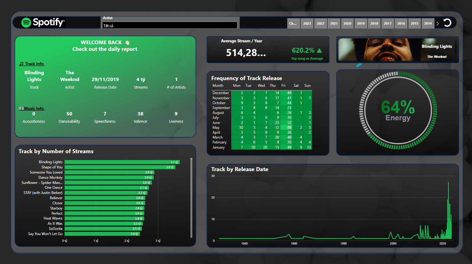The image size is (472, 264).
Task: Click the Track by Release Date title
Action: [240, 169]
